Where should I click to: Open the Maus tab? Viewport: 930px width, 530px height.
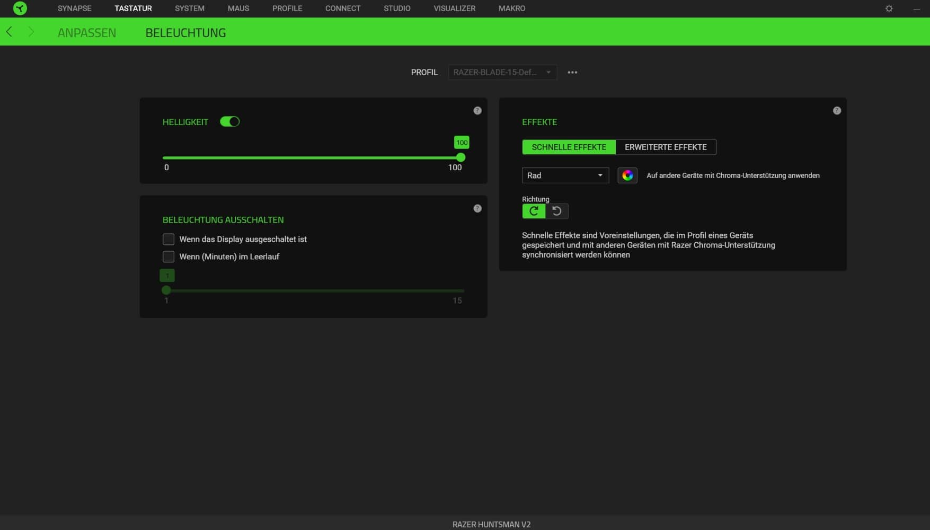238,8
